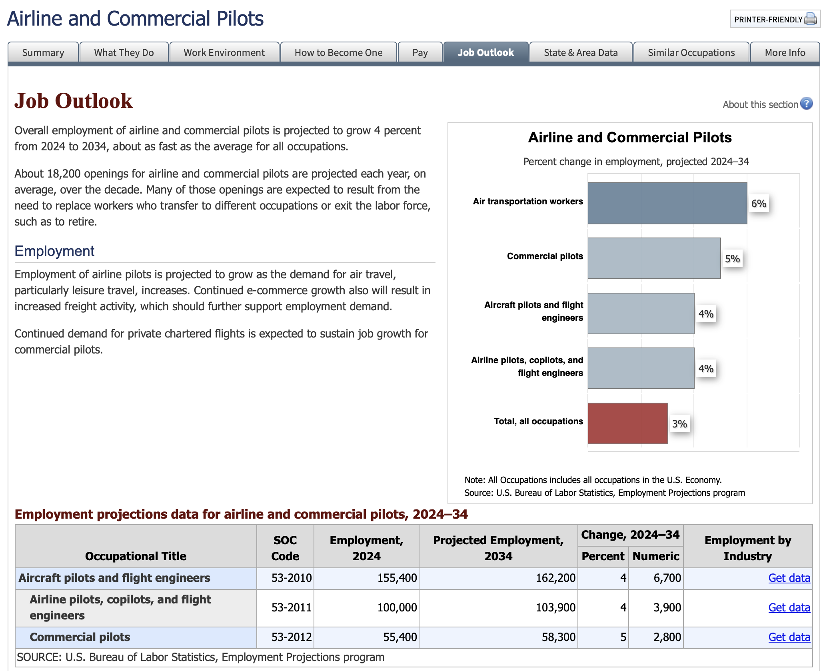The width and height of the screenshot is (831, 671).
Task: Click the Air transportation workers bar
Action: [x=667, y=203]
